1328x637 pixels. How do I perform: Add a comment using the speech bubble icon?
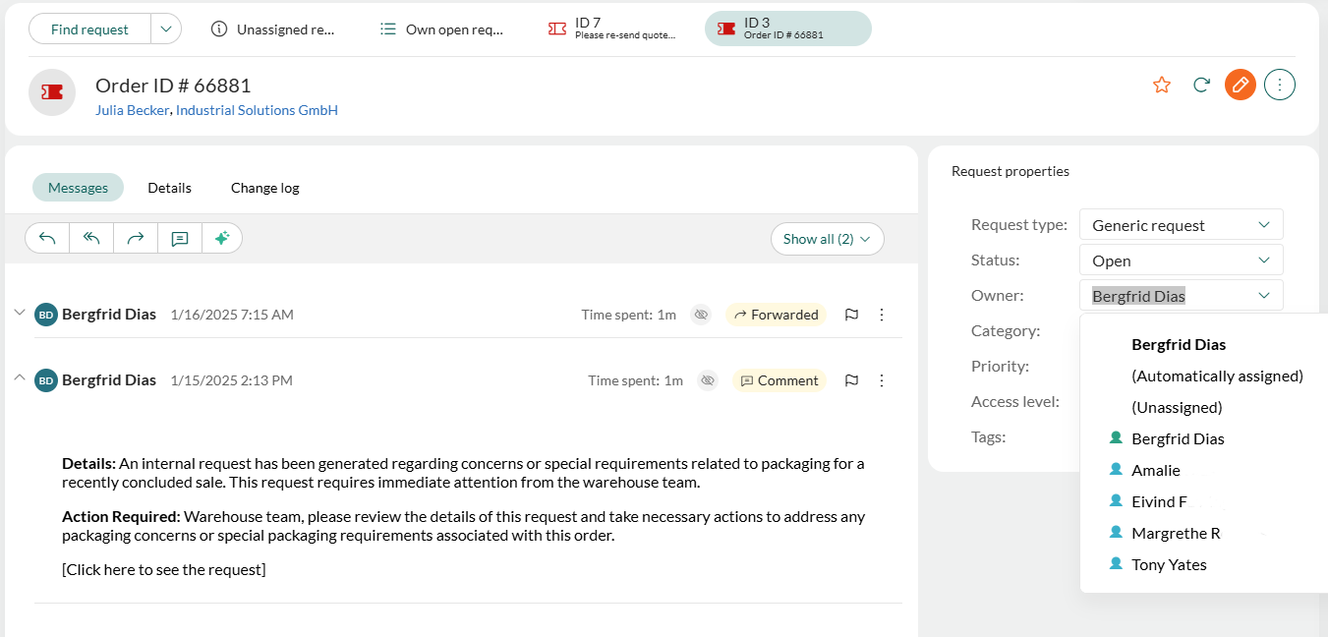pos(180,238)
